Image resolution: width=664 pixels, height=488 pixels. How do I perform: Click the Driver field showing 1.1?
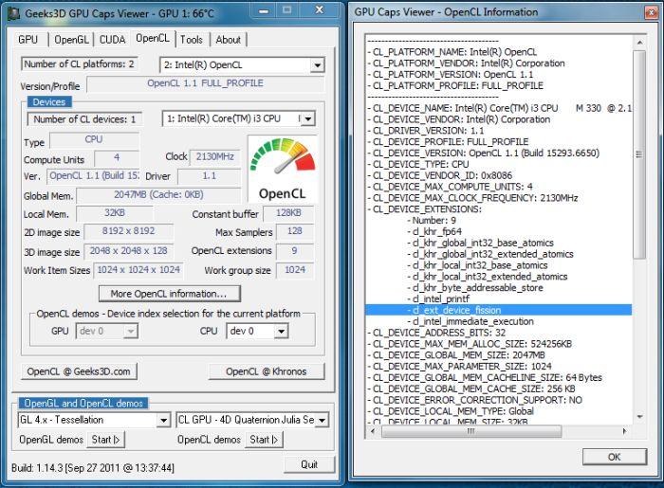(210, 176)
